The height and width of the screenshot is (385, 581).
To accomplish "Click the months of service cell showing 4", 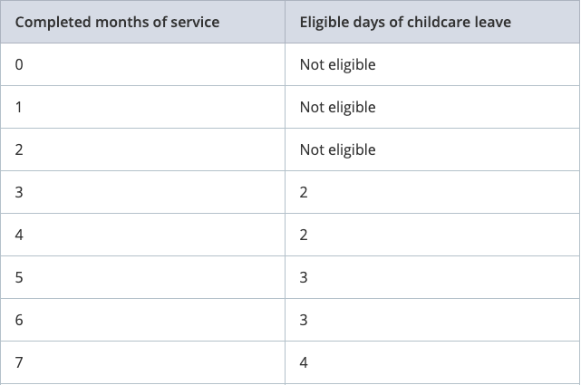I will click(20, 235).
